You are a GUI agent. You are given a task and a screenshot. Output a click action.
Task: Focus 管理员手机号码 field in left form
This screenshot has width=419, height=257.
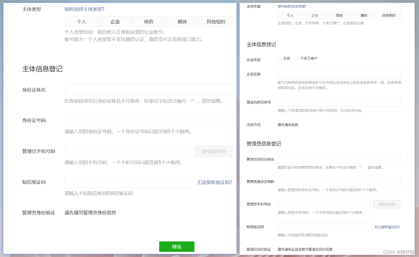coord(128,151)
